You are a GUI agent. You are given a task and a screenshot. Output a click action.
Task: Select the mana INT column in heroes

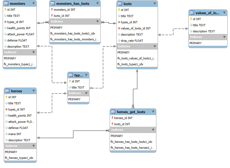[15, 134]
